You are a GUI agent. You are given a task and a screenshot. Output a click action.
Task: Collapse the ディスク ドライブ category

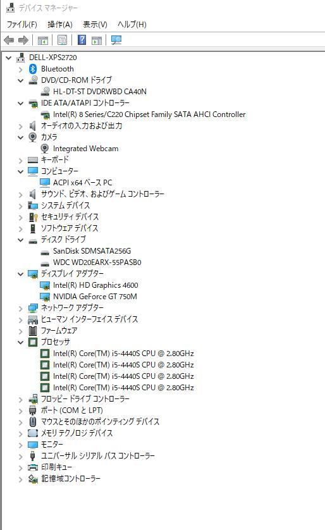tap(21, 240)
